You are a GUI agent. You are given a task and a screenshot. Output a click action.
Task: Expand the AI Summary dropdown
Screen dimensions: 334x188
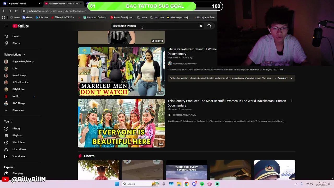(291, 78)
